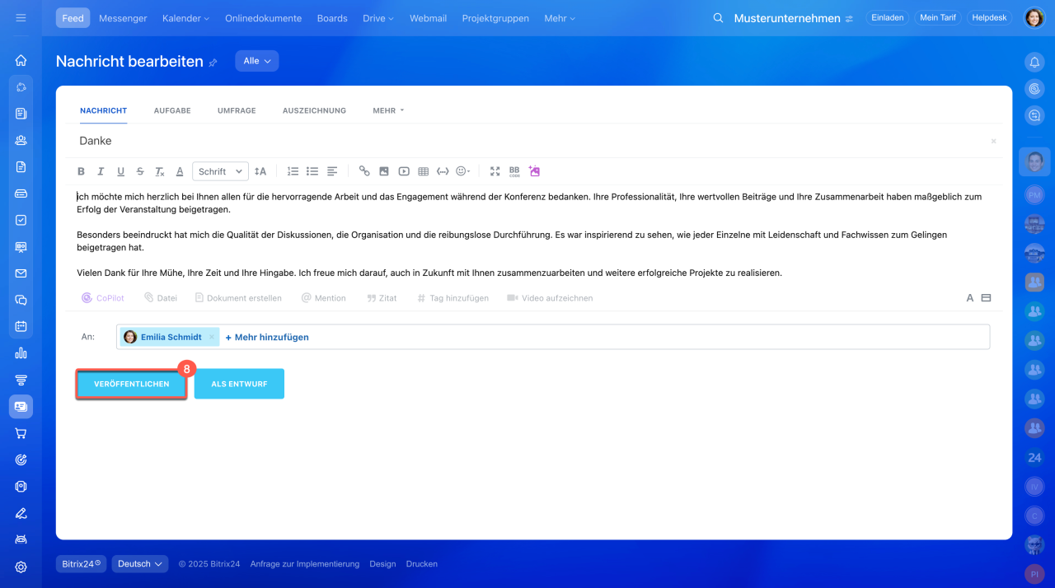Add a Mention to the message

coord(323,298)
